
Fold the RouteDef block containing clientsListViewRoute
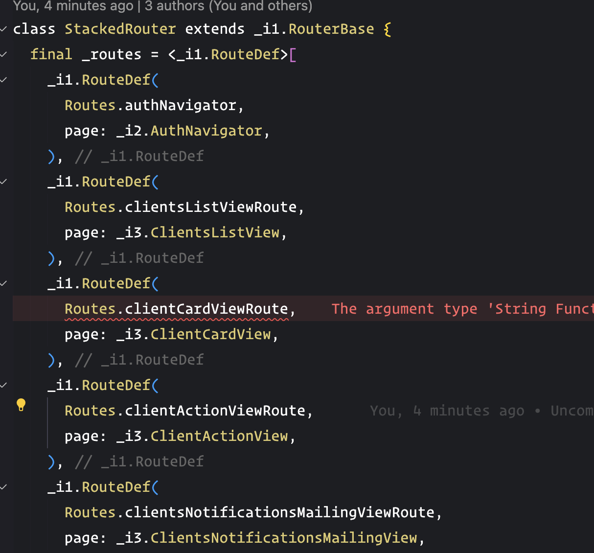3,182
